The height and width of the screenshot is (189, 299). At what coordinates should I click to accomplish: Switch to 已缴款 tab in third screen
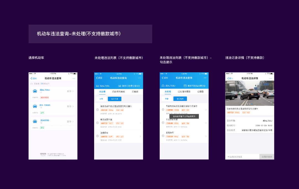201,91
